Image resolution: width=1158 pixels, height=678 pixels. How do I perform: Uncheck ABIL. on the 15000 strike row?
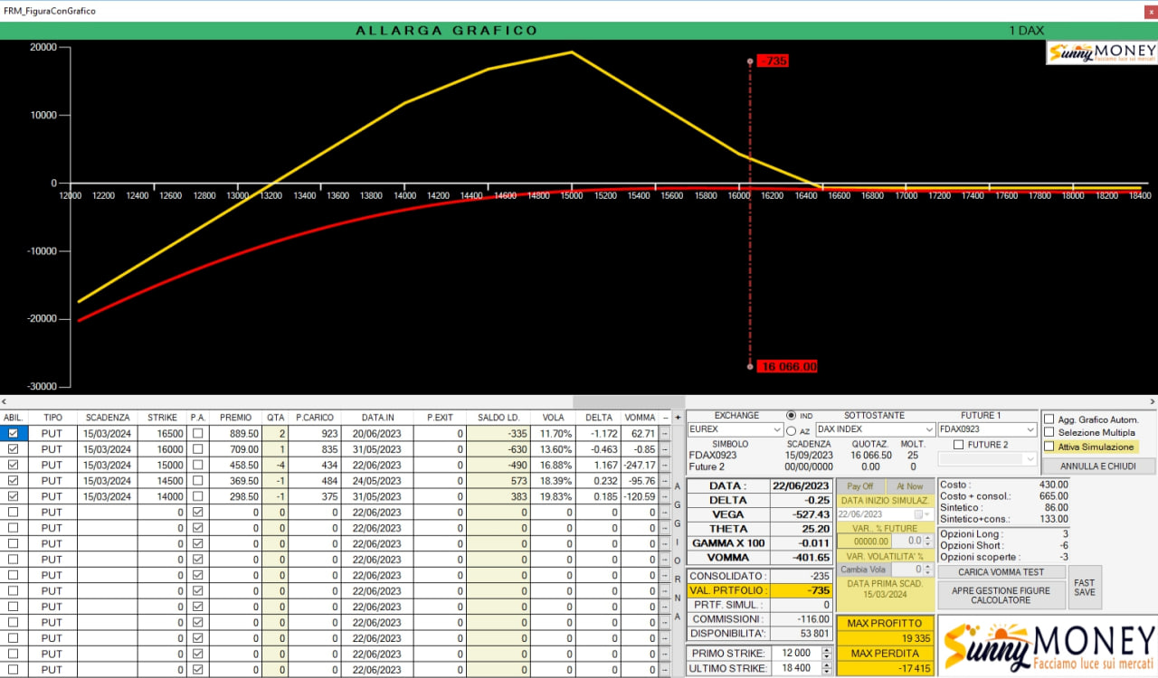click(x=13, y=465)
